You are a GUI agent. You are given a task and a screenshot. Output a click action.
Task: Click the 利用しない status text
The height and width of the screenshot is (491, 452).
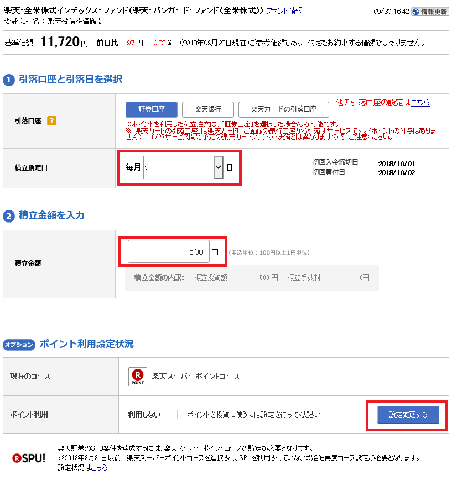click(x=144, y=415)
